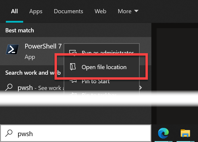
Task: Click the Best match heading
Action: click(x=20, y=30)
